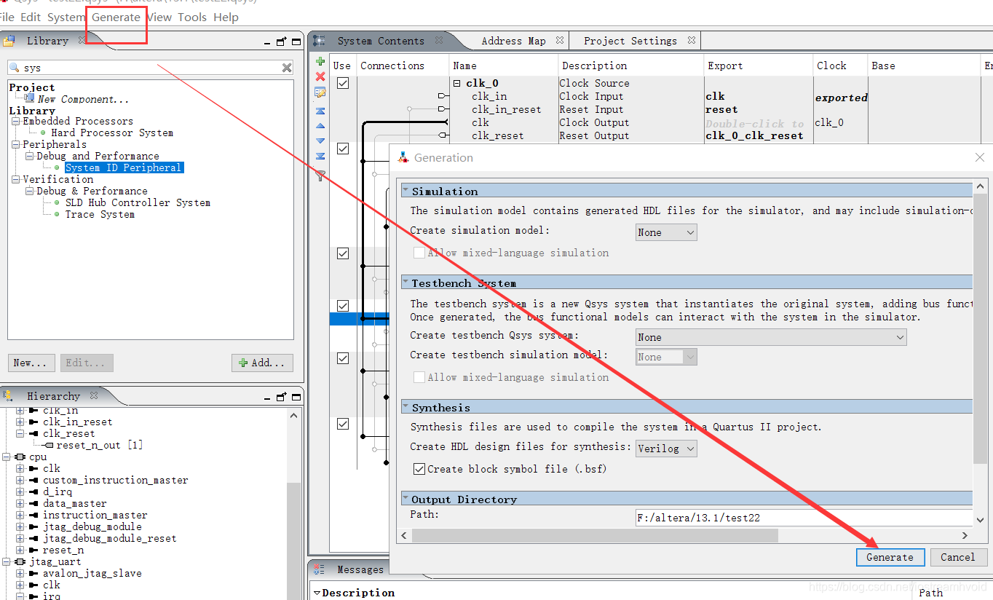993x600 pixels.
Task: Click the Add... button in Library
Action: coord(262,363)
